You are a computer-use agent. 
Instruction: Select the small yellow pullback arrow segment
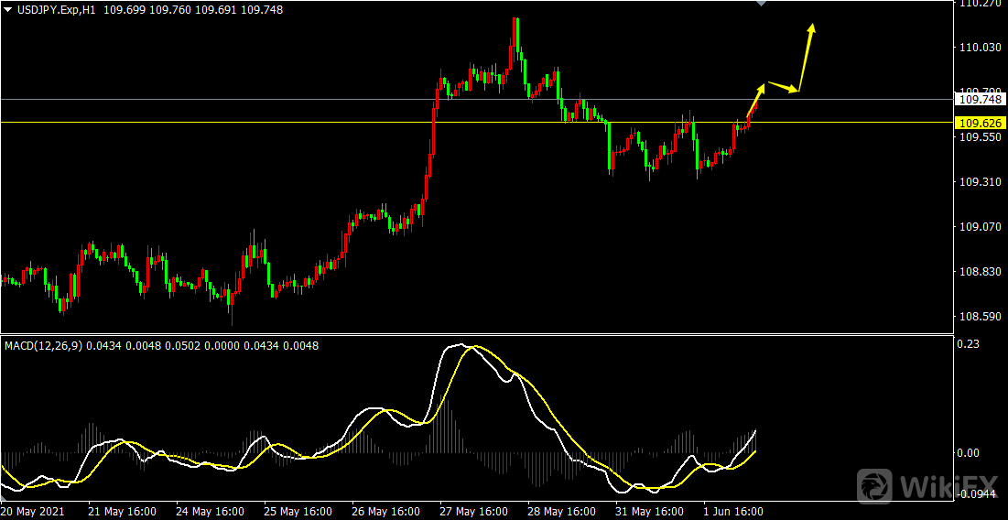pyautogui.click(x=783, y=87)
